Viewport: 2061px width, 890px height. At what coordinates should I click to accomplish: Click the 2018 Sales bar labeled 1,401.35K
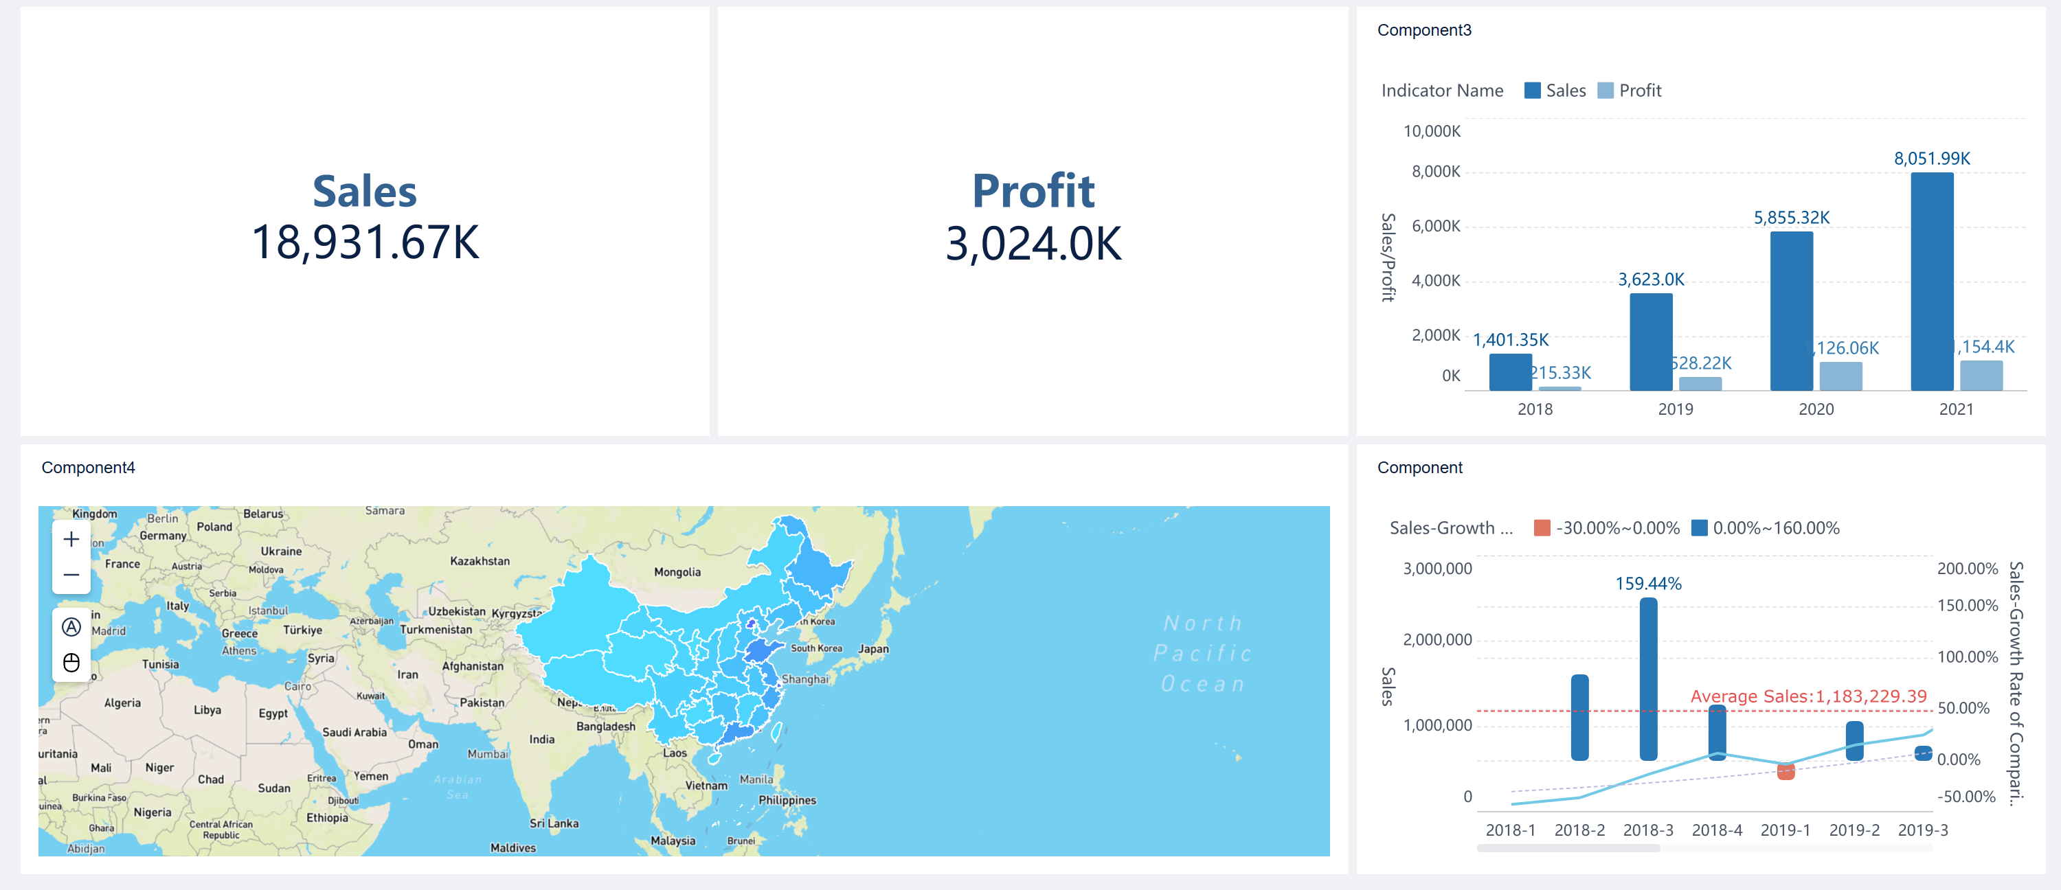1510,372
